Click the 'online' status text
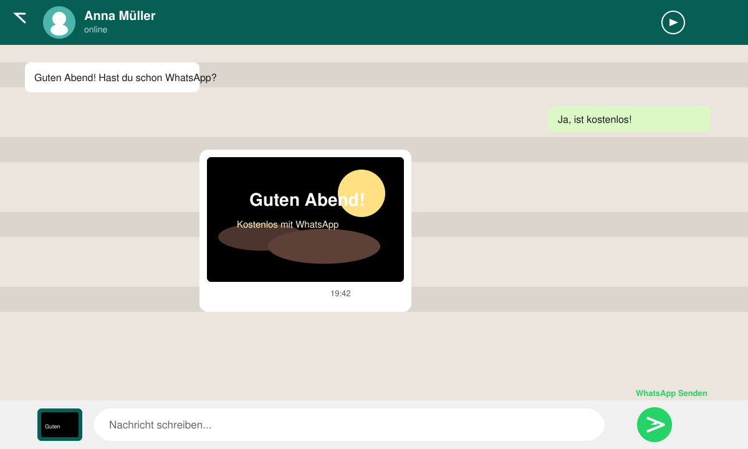Screen dimensions: 748x449 pos(96,29)
